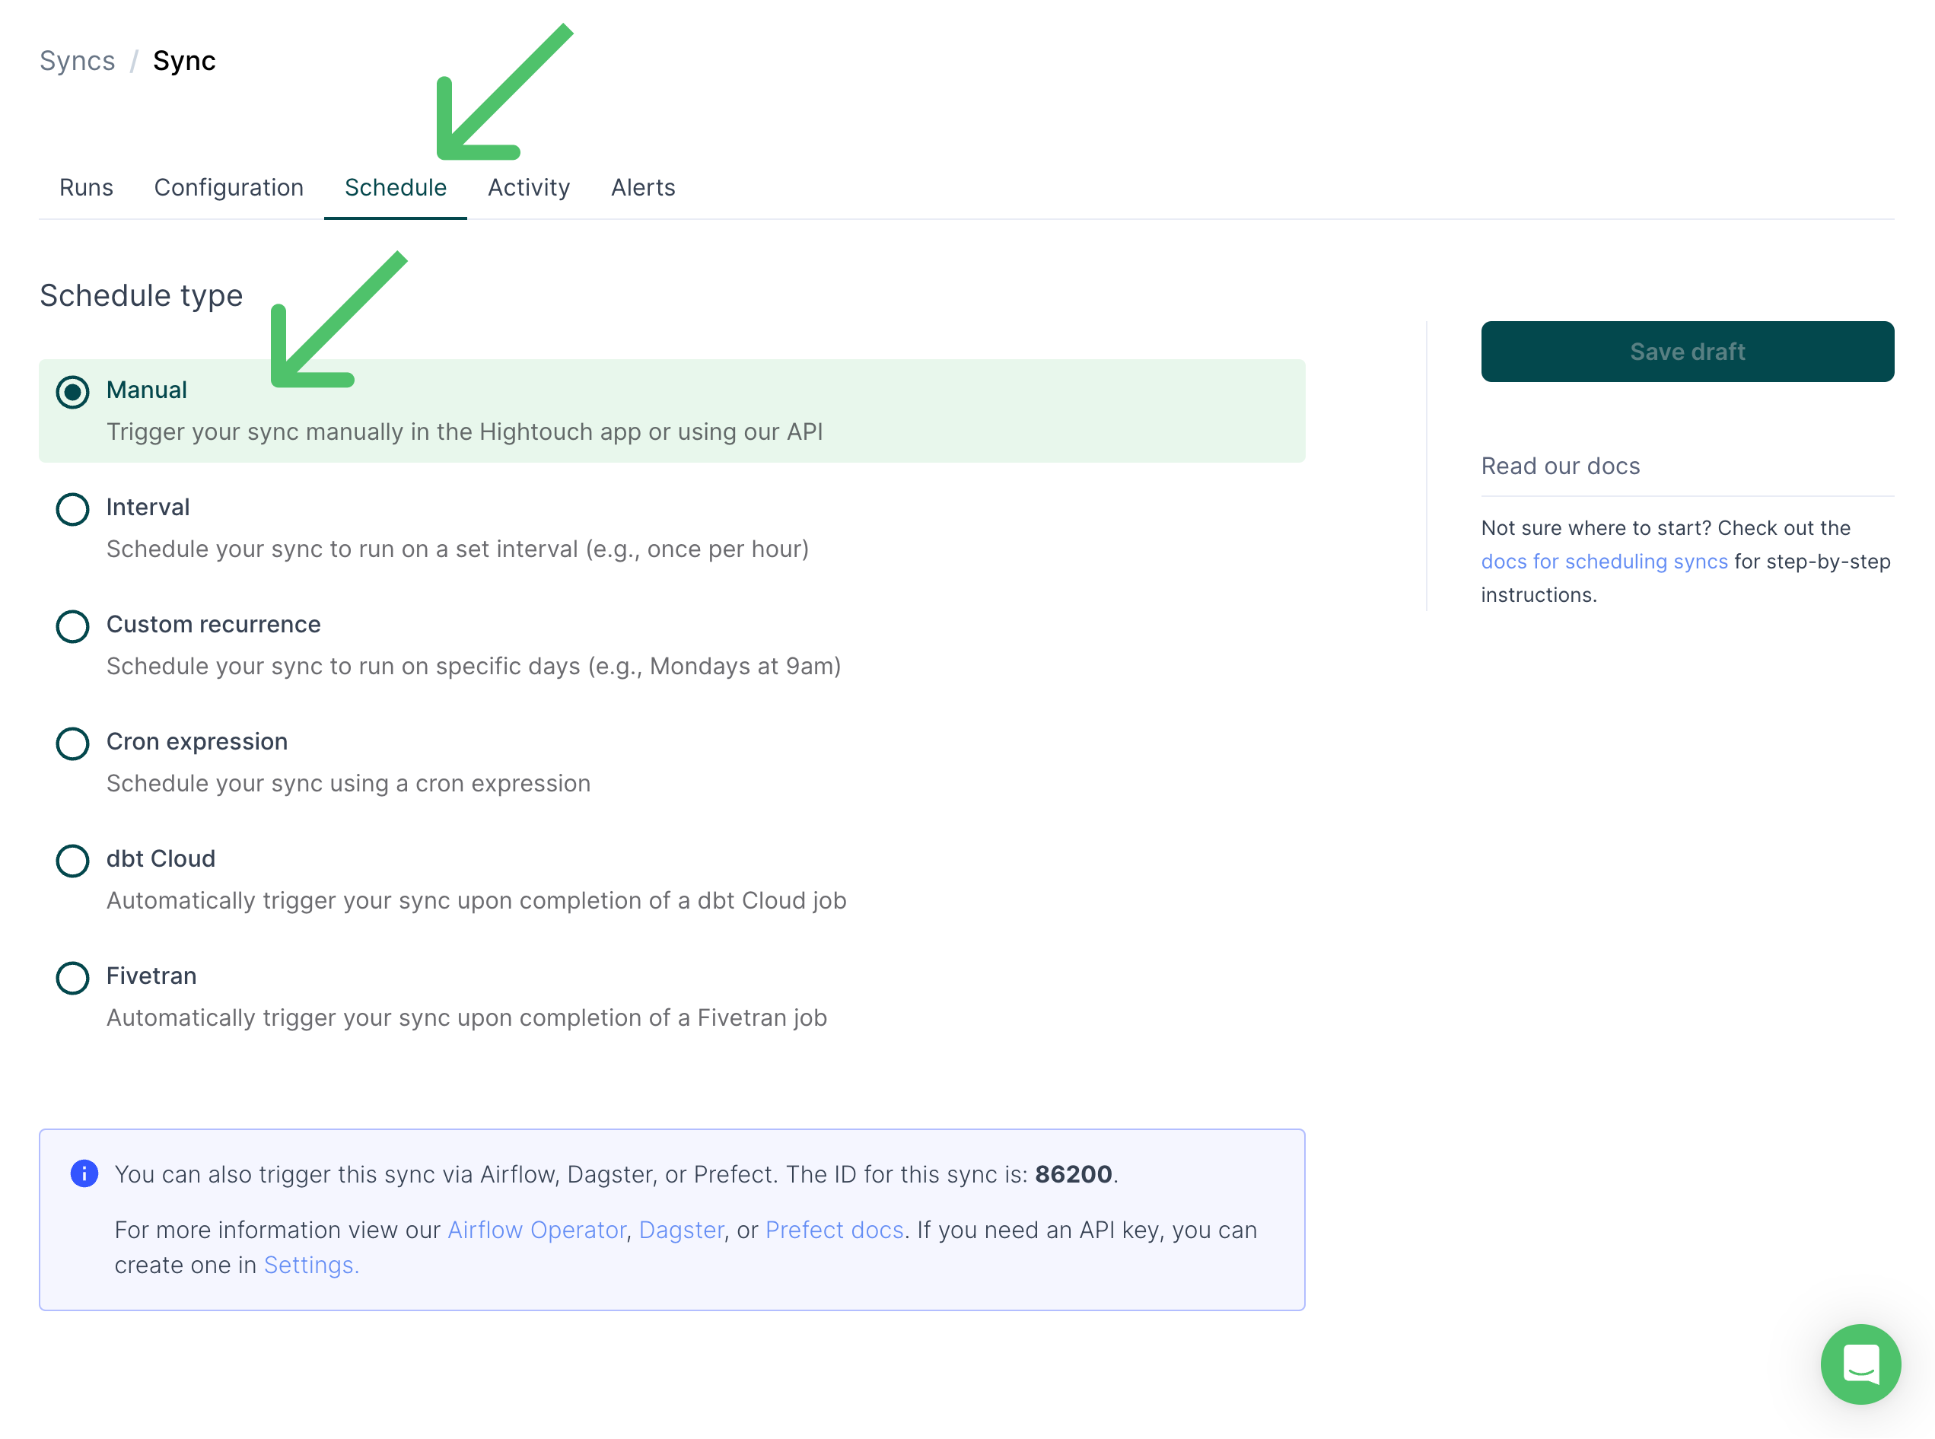Viewport: 1935px width, 1439px height.
Task: Select the Manual schedule type
Action: [71, 390]
